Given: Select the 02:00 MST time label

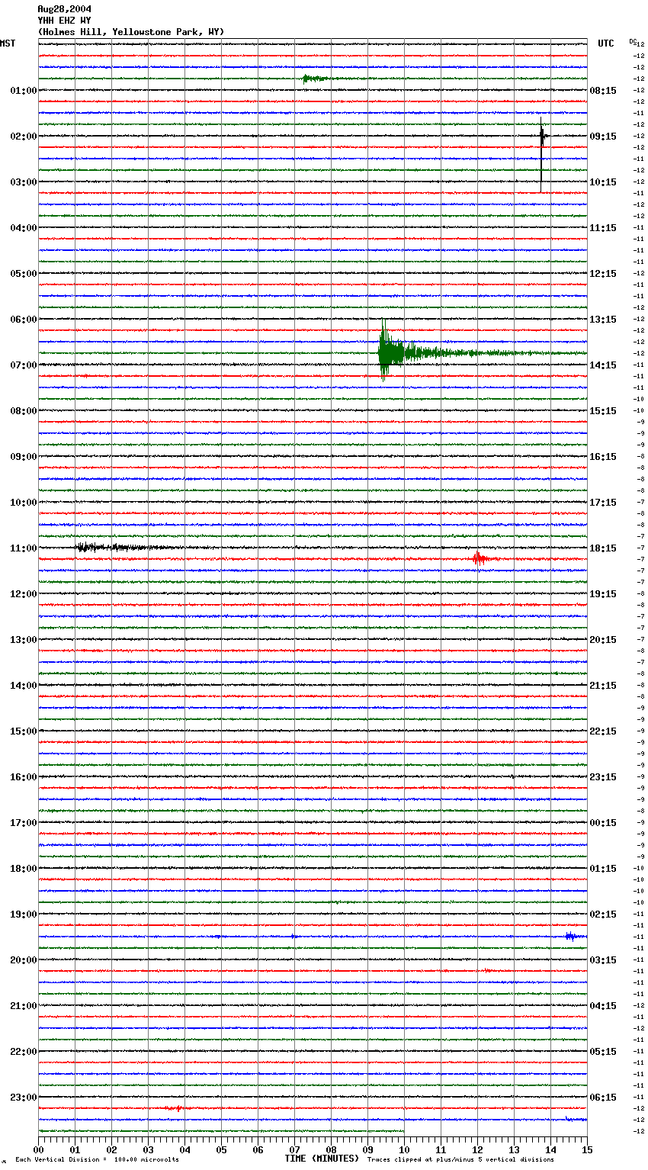Looking at the screenshot, I should pos(24,137).
